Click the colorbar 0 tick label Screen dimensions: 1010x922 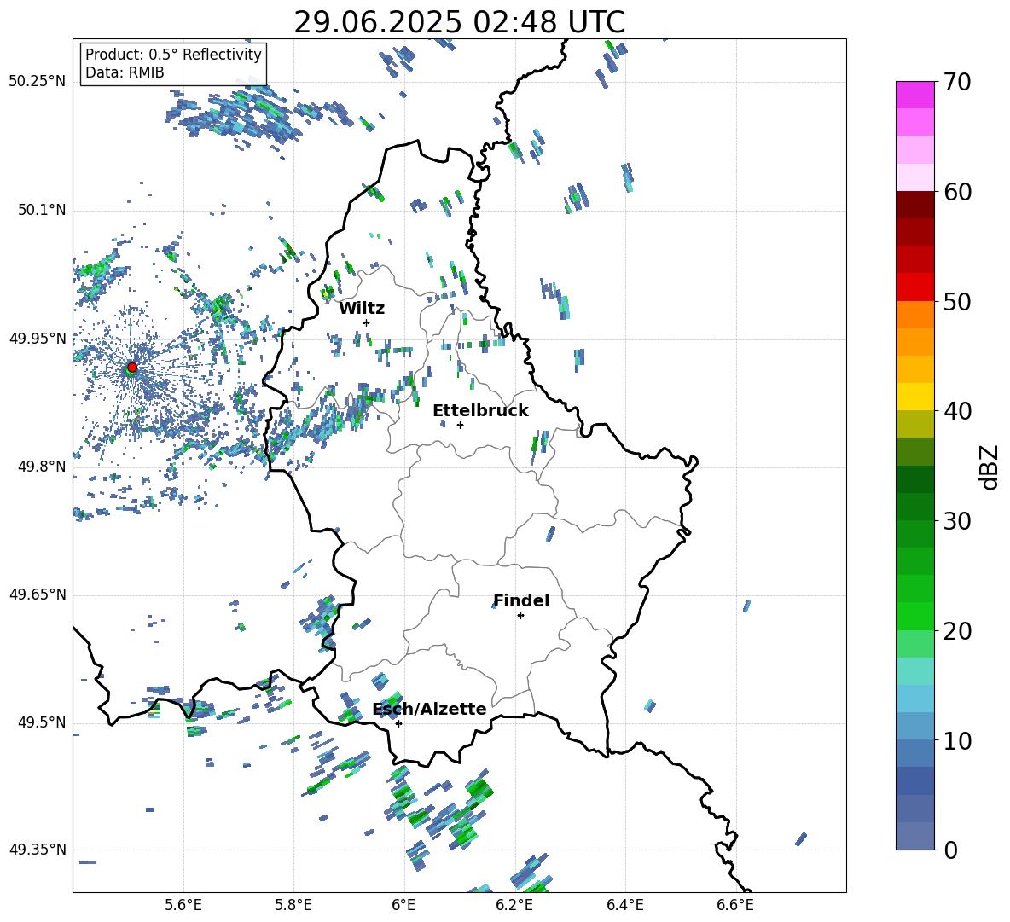pos(951,850)
